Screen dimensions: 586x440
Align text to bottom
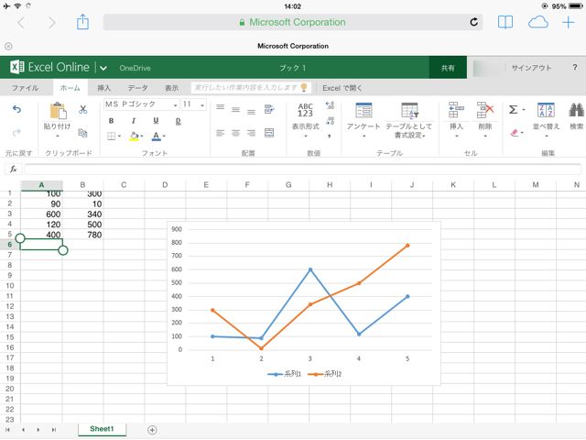251,112
